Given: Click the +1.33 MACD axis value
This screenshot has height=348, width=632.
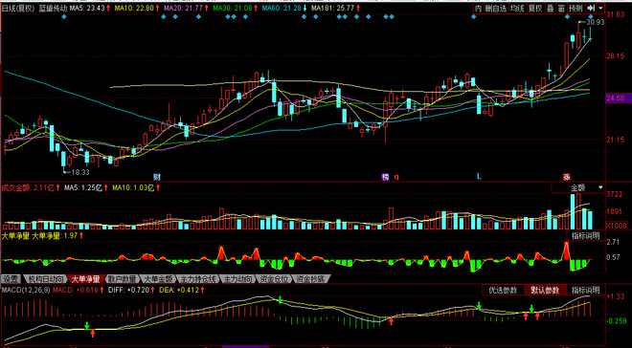Looking at the screenshot, I should tap(616, 297).
